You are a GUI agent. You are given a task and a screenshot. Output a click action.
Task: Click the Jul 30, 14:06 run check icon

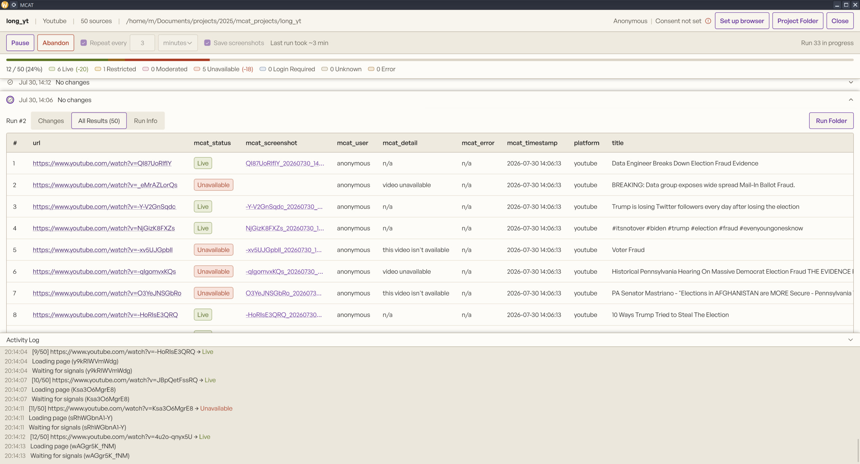pos(10,100)
